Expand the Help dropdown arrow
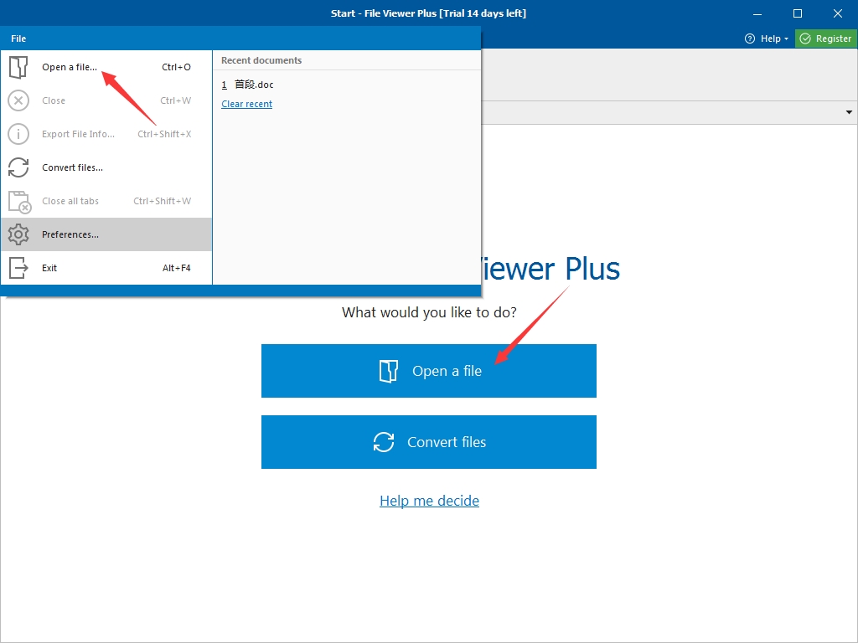858x643 pixels. click(x=786, y=39)
